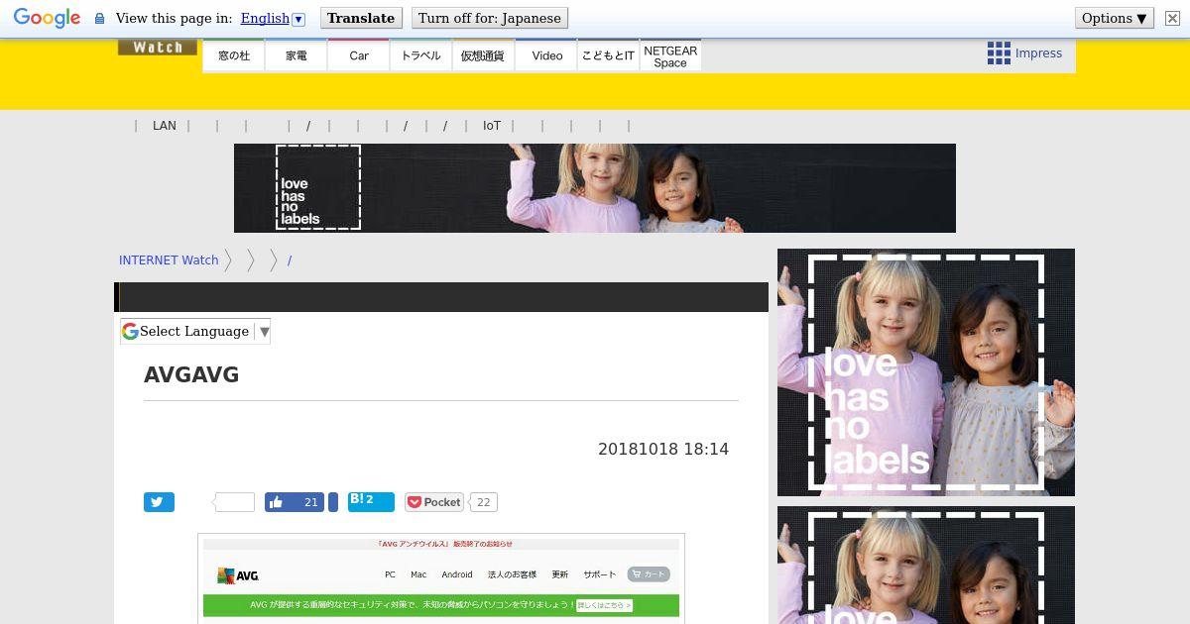
Task: Click the top 'love has no labels' banner
Action: coord(595,188)
